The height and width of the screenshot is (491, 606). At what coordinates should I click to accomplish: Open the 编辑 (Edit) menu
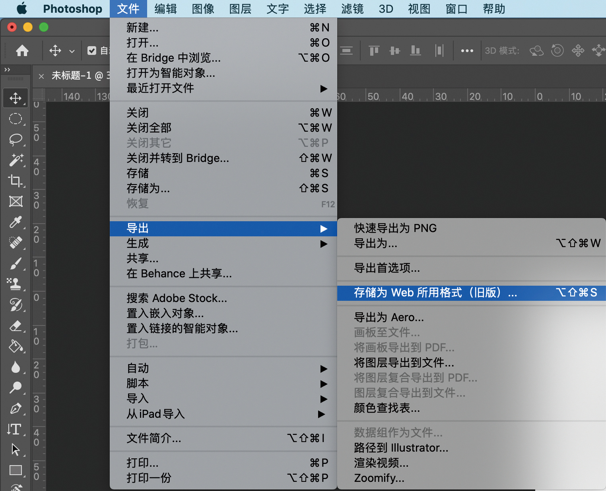coord(165,9)
